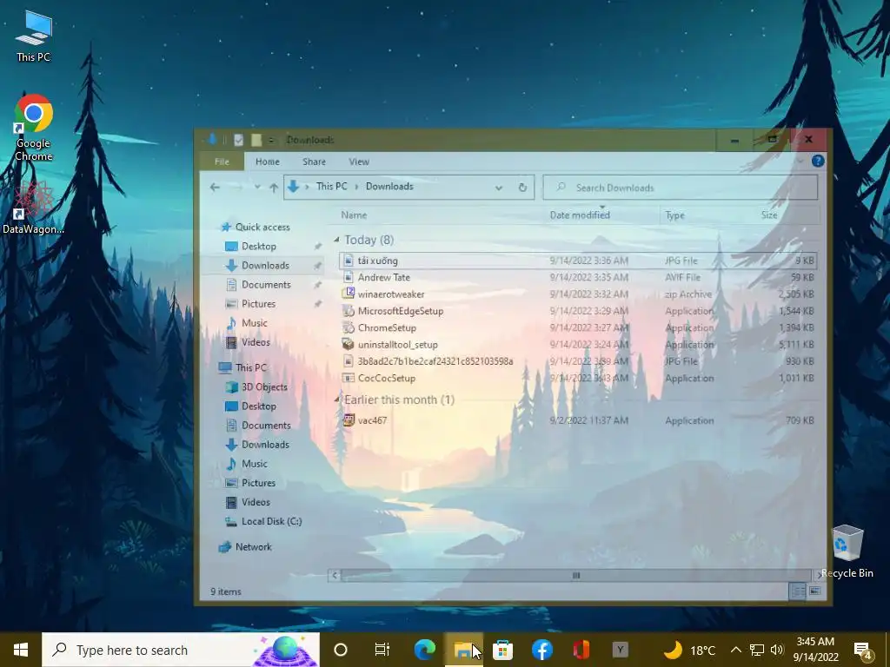Open the Home ribbon tab
The height and width of the screenshot is (667, 890).
click(x=268, y=162)
